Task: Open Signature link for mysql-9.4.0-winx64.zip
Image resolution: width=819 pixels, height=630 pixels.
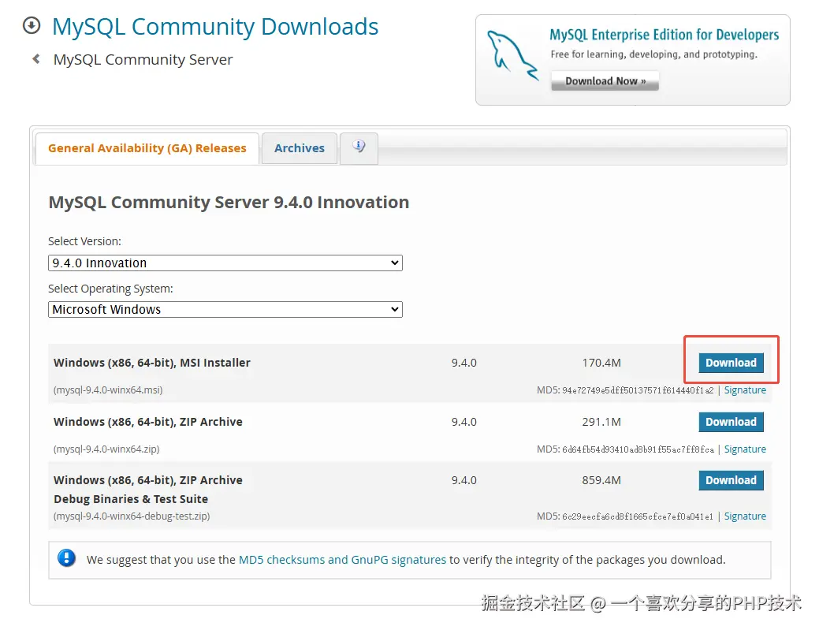Action: [x=745, y=449]
